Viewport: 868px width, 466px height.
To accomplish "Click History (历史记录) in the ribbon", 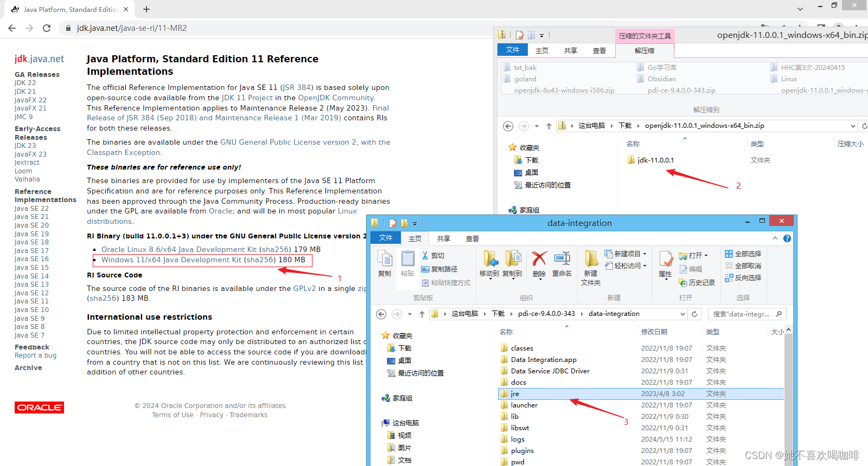I will (697, 283).
